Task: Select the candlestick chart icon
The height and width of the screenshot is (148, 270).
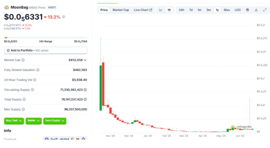Action: click(169, 10)
